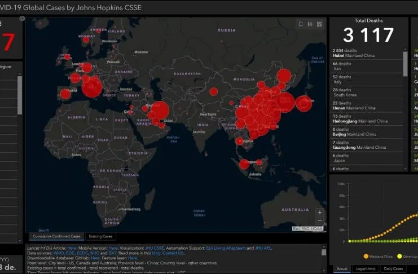Click the left country list scrollbar thumb
Viewport: 418px width, 274px height.
(x=20, y=95)
